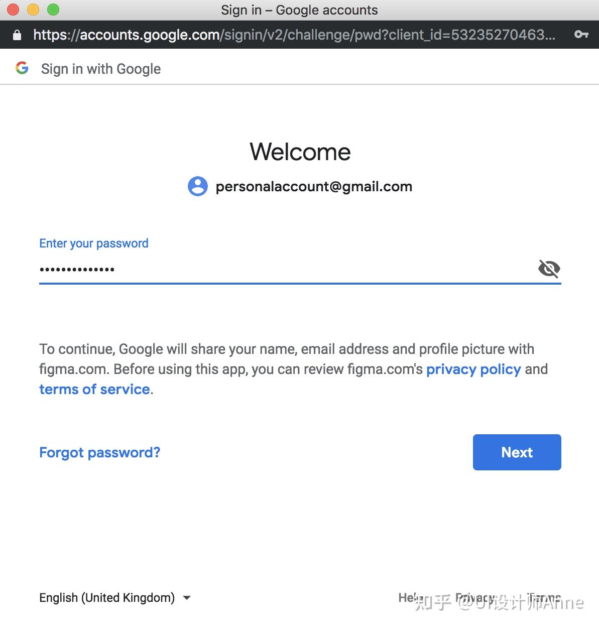The height and width of the screenshot is (627, 599).
Task: Click the blue account avatar icon
Action: 198,186
